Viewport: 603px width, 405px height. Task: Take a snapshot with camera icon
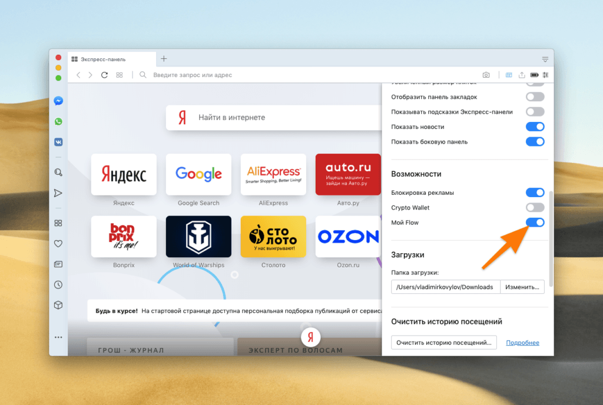486,75
